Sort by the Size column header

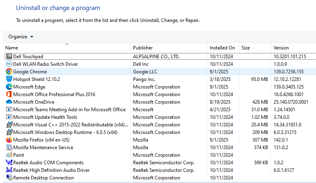coord(255,48)
